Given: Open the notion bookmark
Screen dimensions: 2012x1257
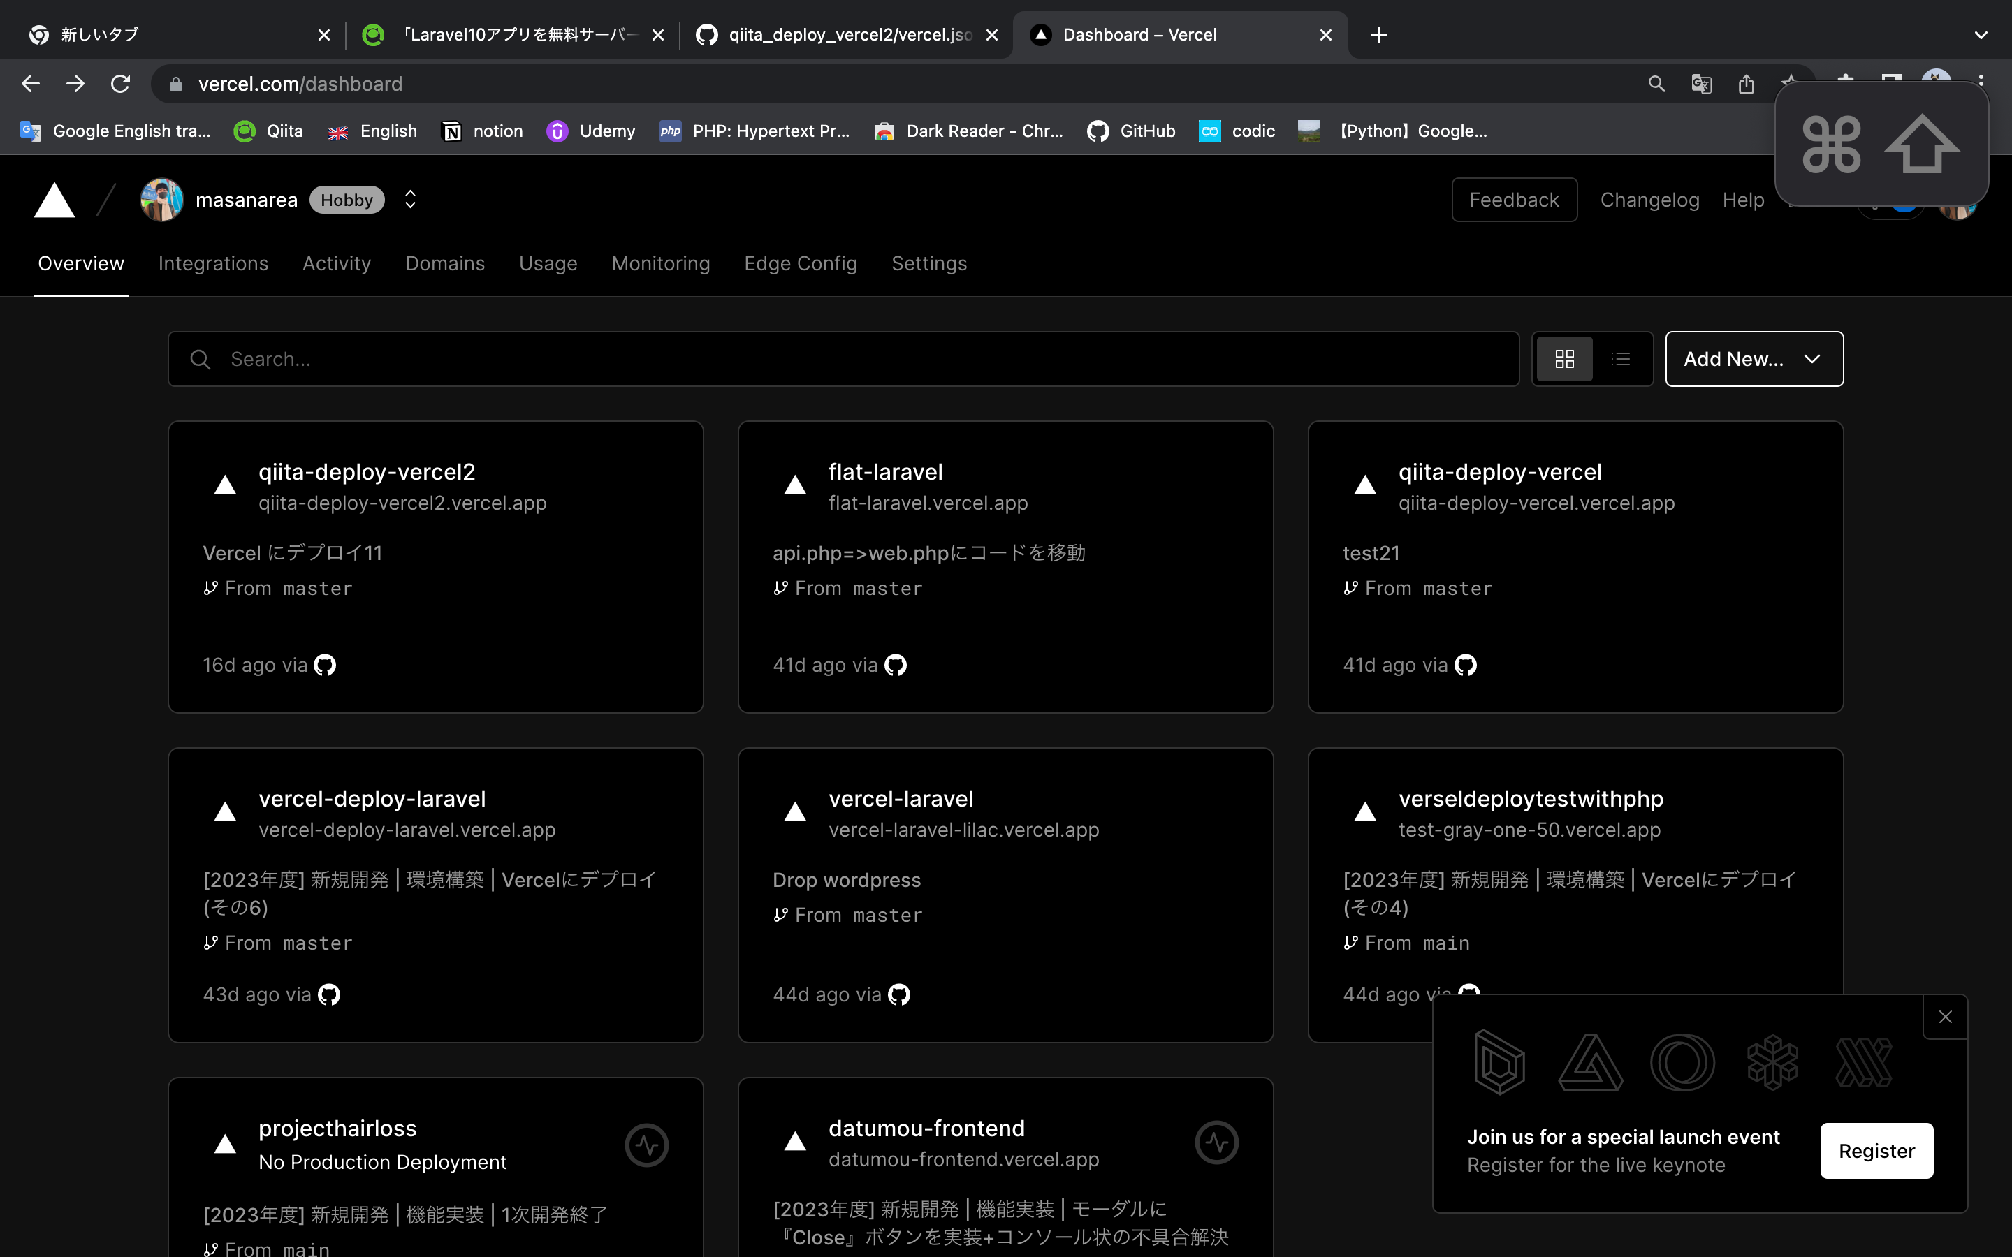Looking at the screenshot, I should click(x=483, y=131).
